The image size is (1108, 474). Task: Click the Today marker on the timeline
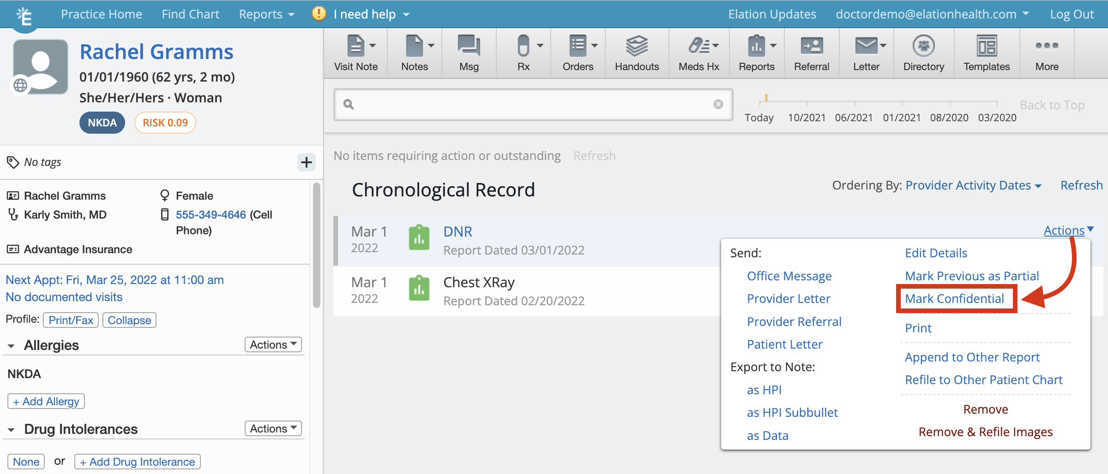(759, 118)
